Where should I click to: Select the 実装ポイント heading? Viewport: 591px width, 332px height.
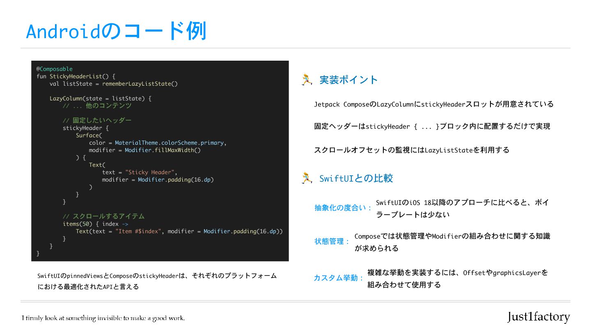(x=348, y=80)
